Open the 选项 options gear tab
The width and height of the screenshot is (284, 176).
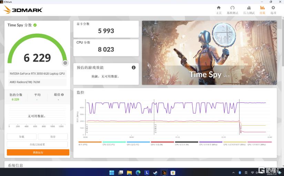point(273,10)
